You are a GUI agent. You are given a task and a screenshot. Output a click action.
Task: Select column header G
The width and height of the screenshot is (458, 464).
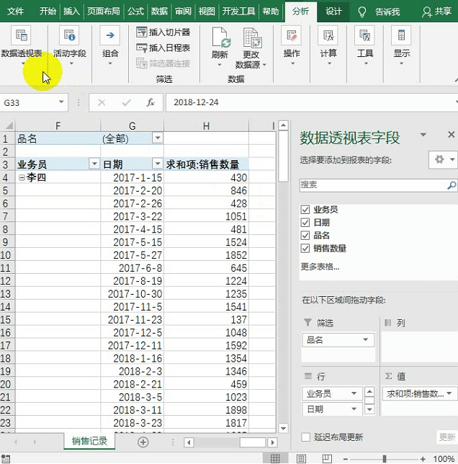click(133, 126)
